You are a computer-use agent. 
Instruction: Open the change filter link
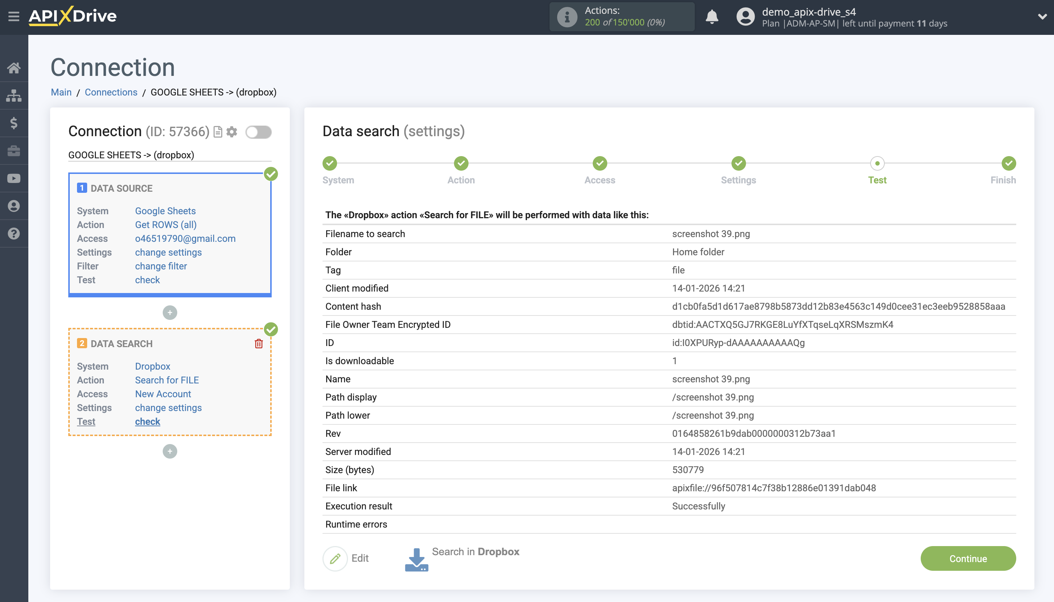(161, 266)
